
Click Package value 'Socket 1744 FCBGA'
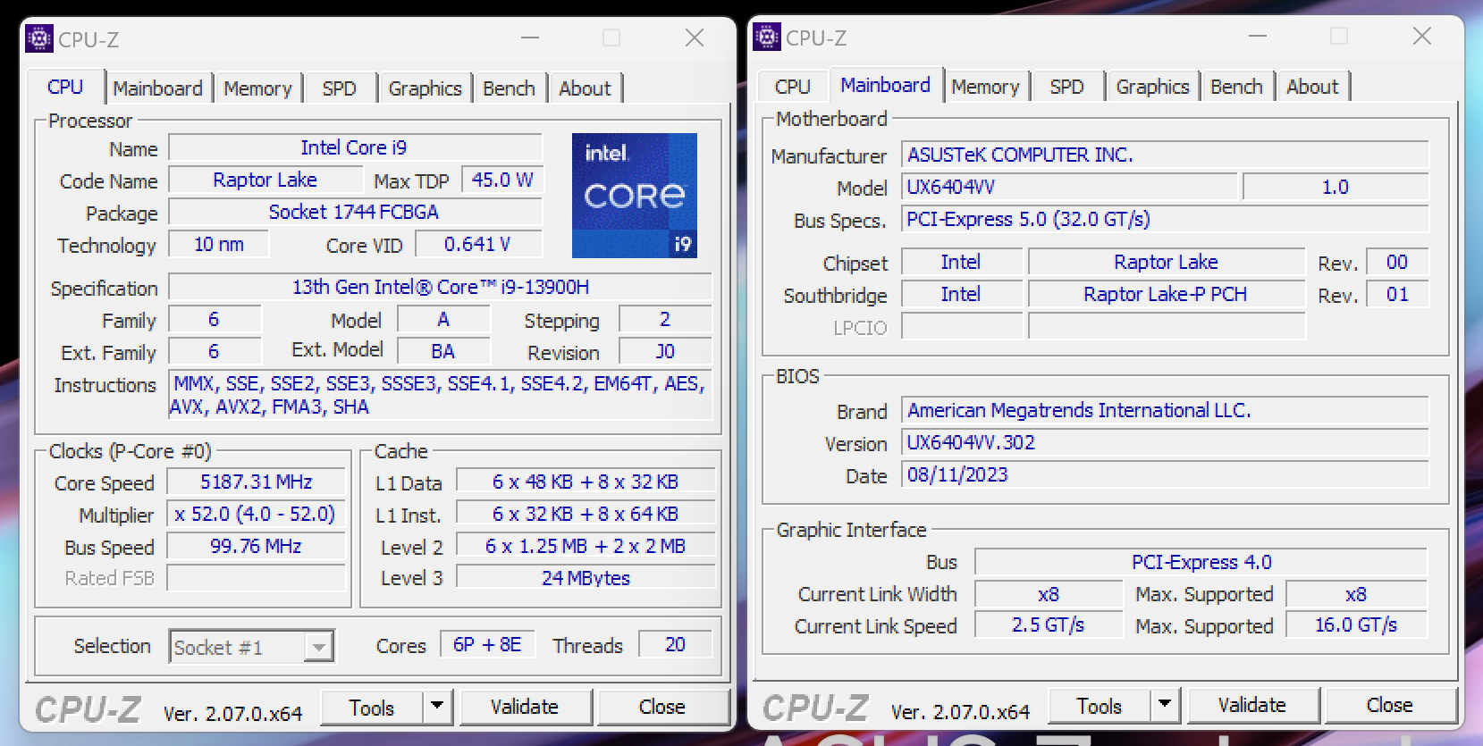355,212
